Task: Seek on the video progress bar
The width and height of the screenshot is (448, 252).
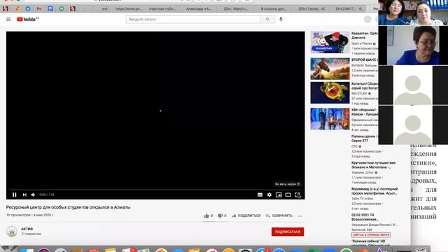Action: (x=155, y=190)
